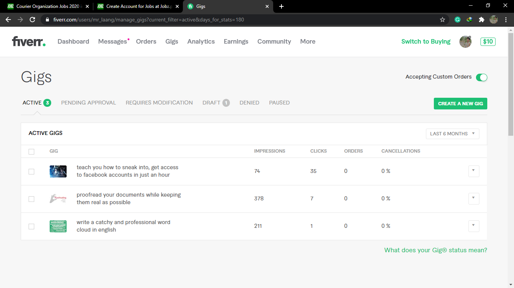The image size is (514, 288).
Task: Open the browser Extensions puzzle icon
Action: (481, 20)
